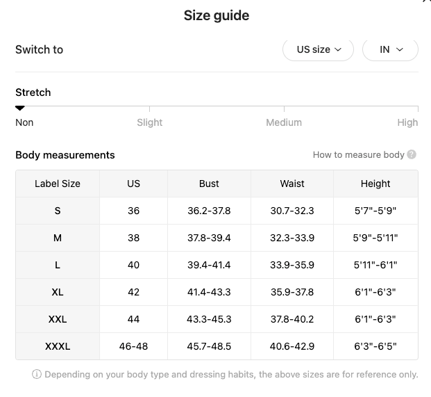This screenshot has height=397, width=431.
Task: Select the Slight stretch label
Action: [x=149, y=122]
